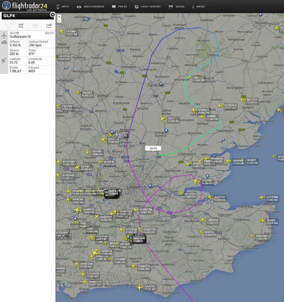284x302 pixels.
Task: Click the Altitude value 3,163 ft
Action: (x=15, y=45)
